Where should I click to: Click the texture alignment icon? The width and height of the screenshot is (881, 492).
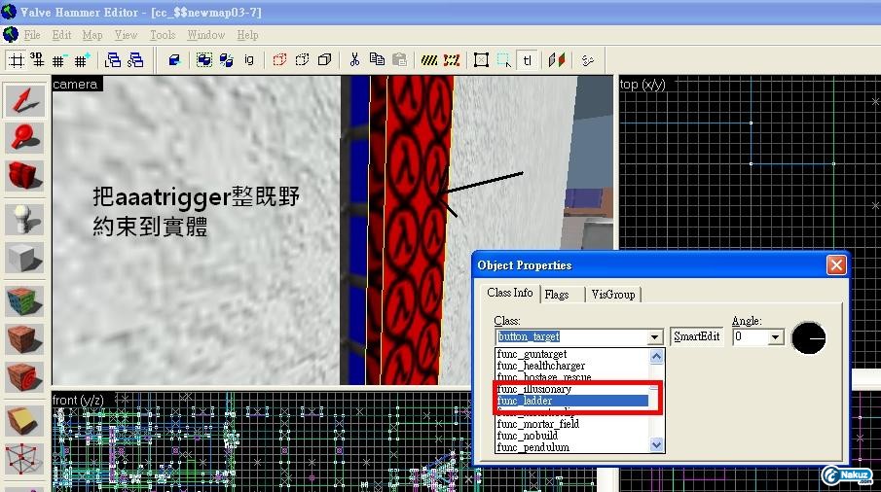[557, 60]
